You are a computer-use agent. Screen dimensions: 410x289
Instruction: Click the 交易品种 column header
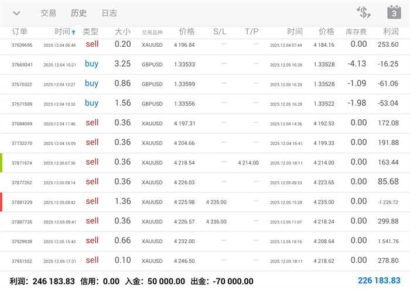pyautogui.click(x=152, y=32)
